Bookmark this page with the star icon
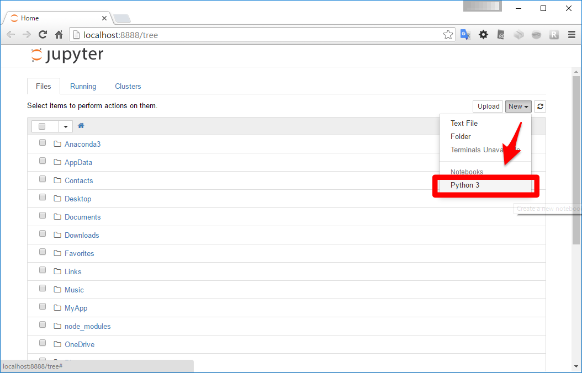Viewport: 582px width, 373px height. tap(448, 35)
